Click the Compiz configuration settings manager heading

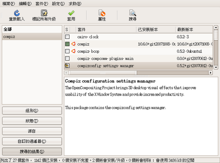coord(110,81)
